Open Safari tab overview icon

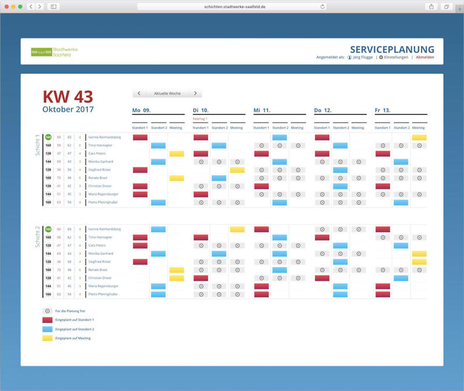click(447, 6)
